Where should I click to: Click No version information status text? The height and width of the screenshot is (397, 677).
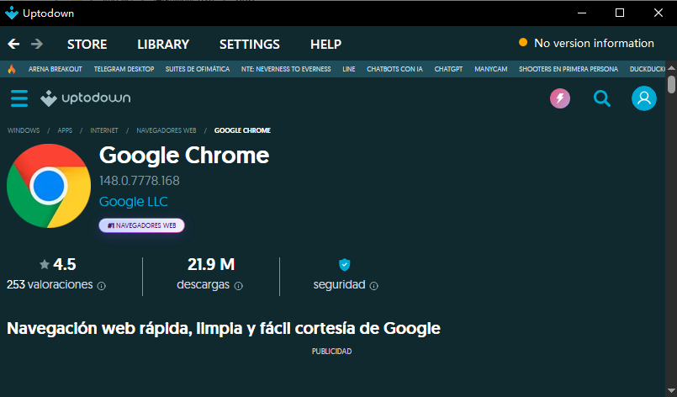[x=594, y=43]
